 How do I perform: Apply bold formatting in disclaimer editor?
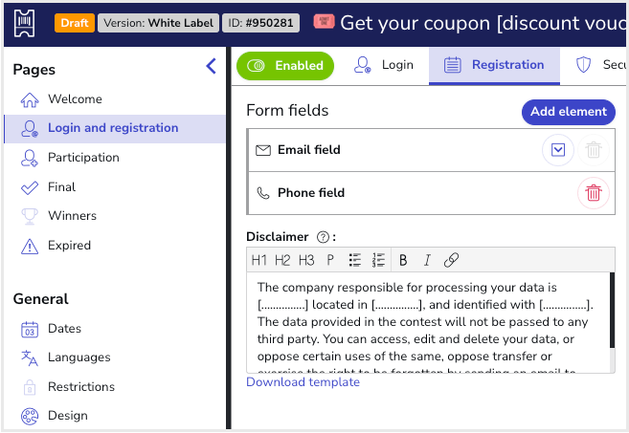click(x=403, y=260)
